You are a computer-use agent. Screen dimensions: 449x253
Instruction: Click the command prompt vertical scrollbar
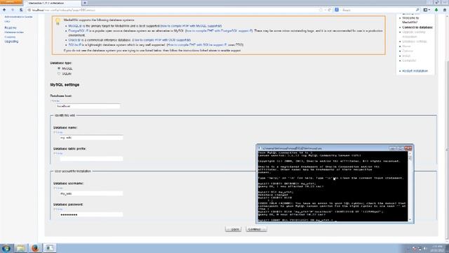pos(410,186)
